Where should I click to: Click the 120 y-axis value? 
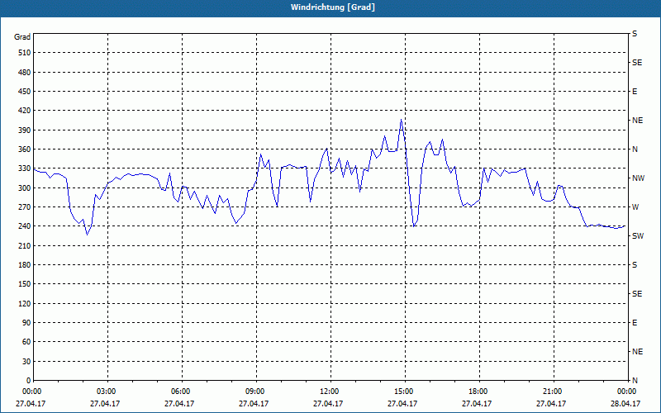point(25,303)
